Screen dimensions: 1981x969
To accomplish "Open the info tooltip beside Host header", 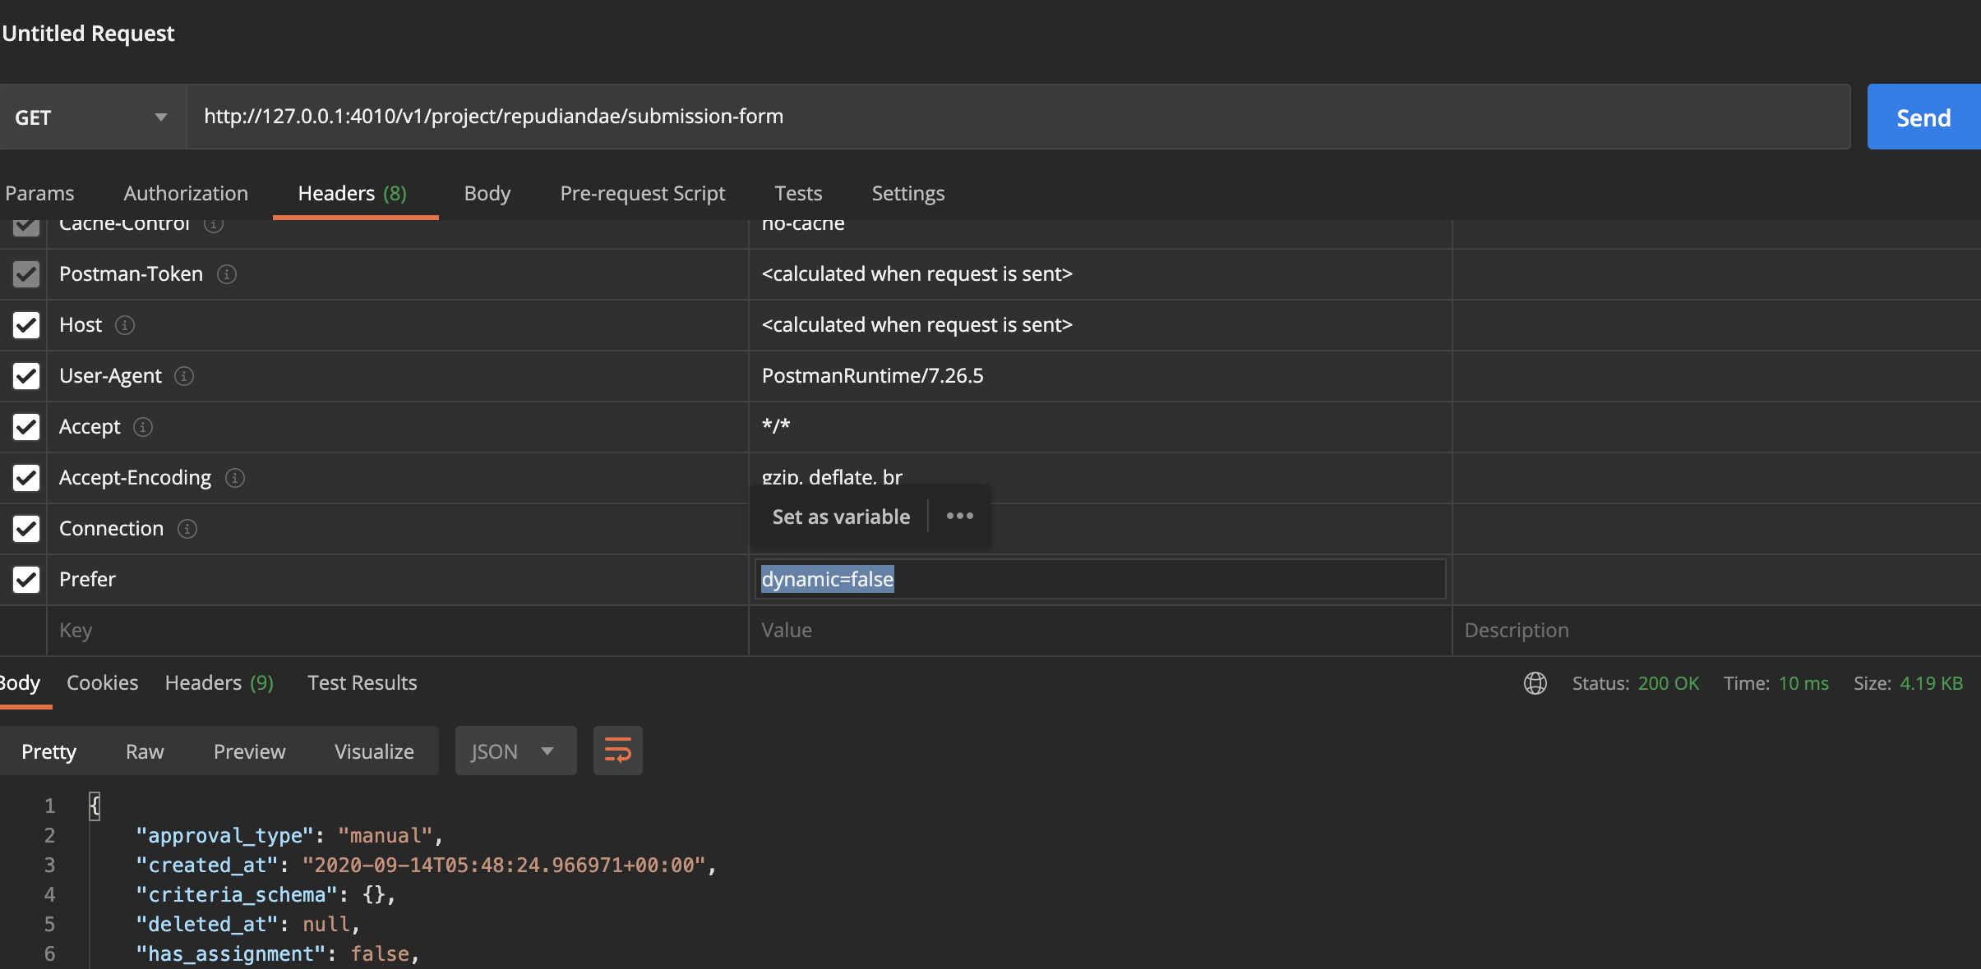I will coord(124,325).
